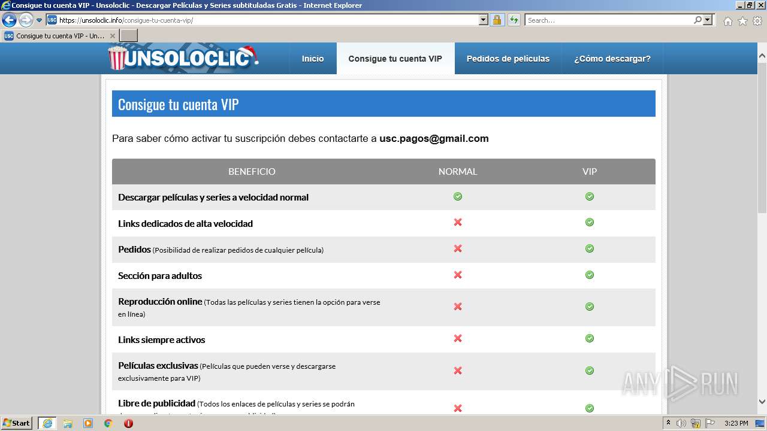The height and width of the screenshot is (431, 767).
Task: Open File Explorer folder taskbar icon
Action: click(68, 423)
